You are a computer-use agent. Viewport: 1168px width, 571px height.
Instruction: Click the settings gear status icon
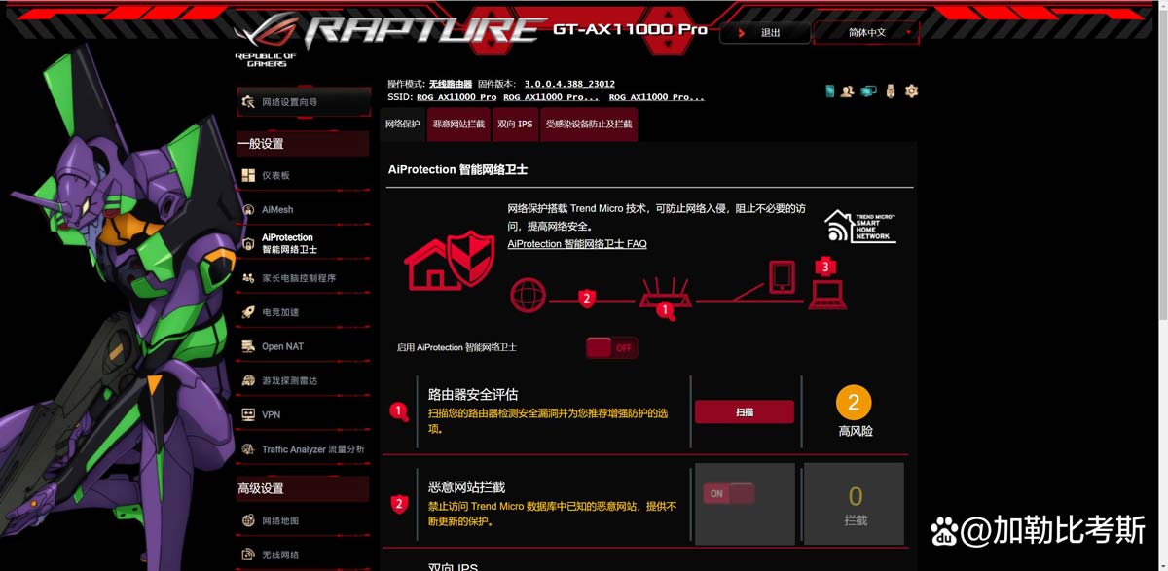[911, 90]
